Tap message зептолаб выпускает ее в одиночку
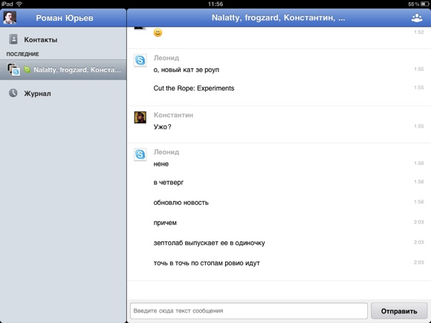Viewport: 431px width, 323px height. (209, 243)
